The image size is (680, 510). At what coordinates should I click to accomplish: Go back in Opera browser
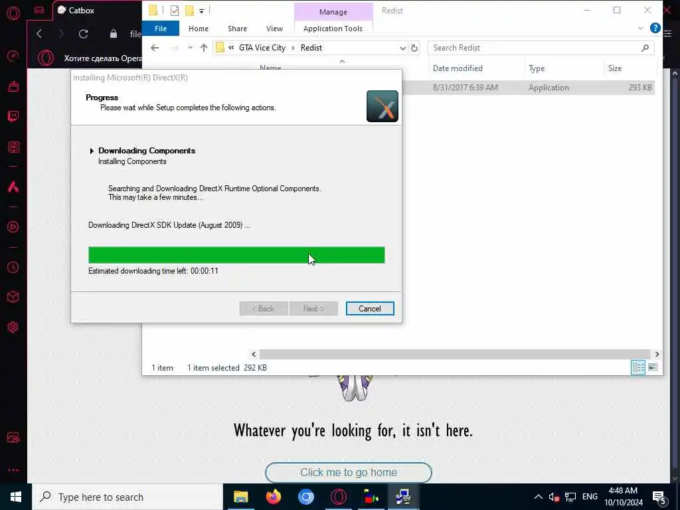click(x=39, y=34)
